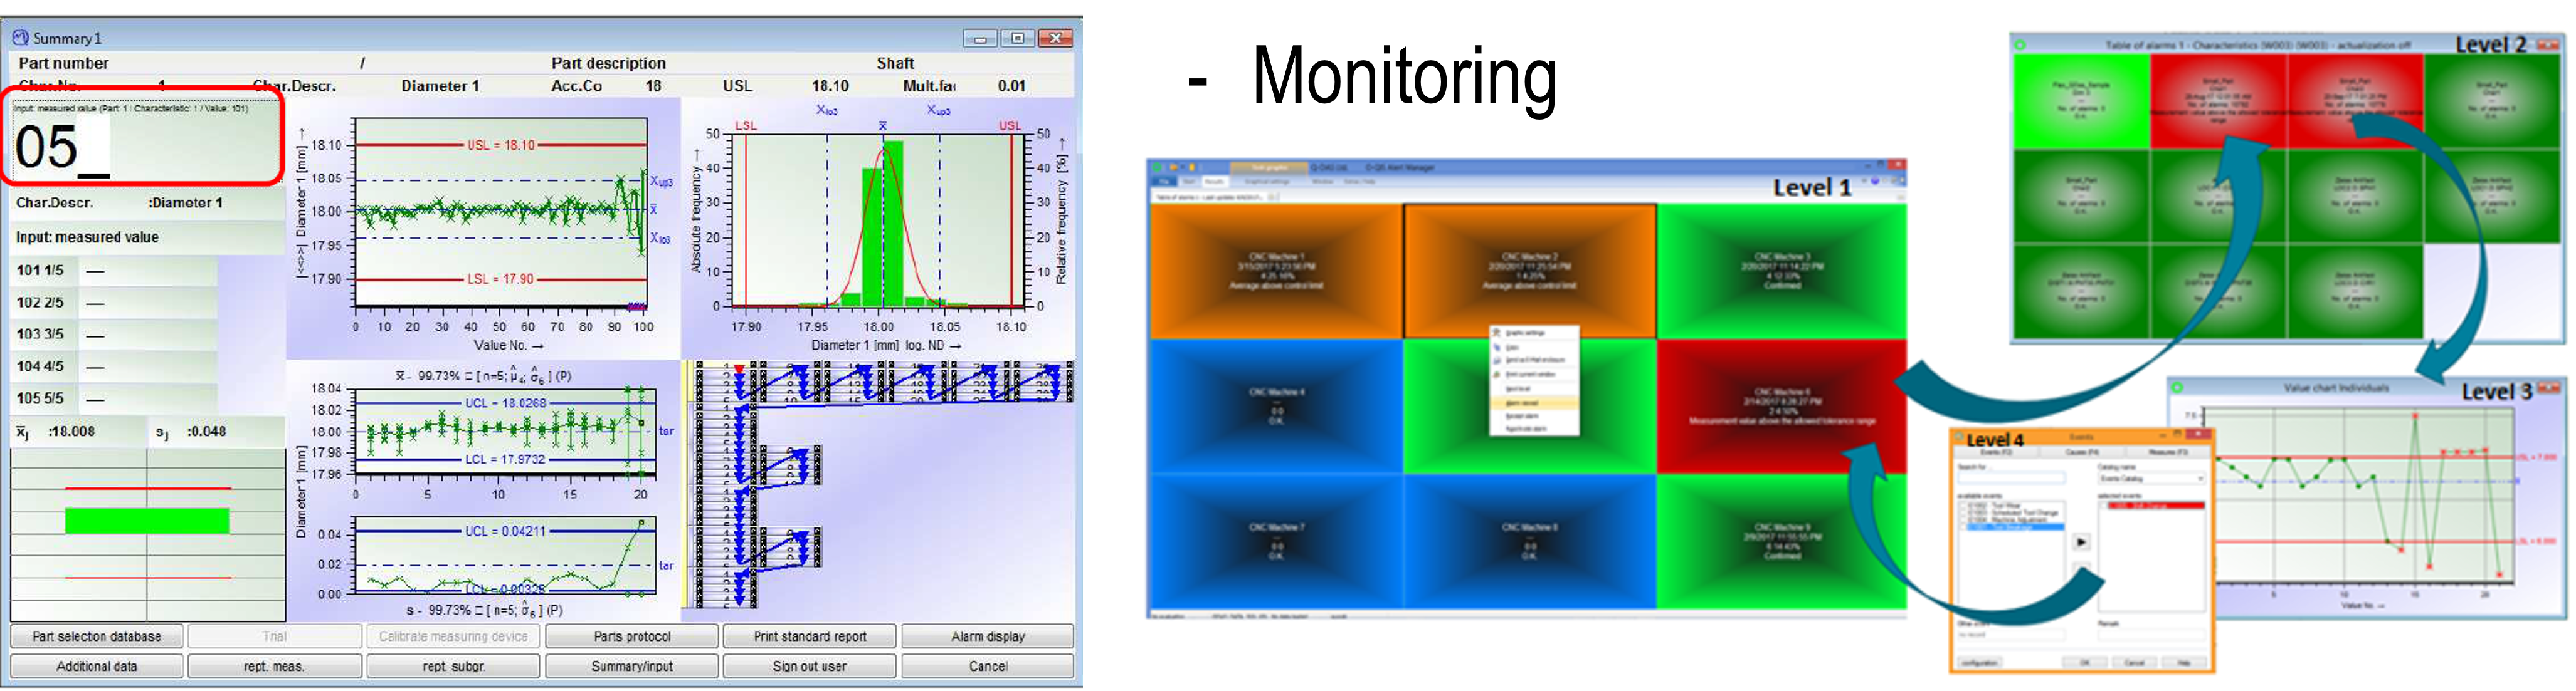Select the blue CNC Machine 7 tile

coord(1276,541)
